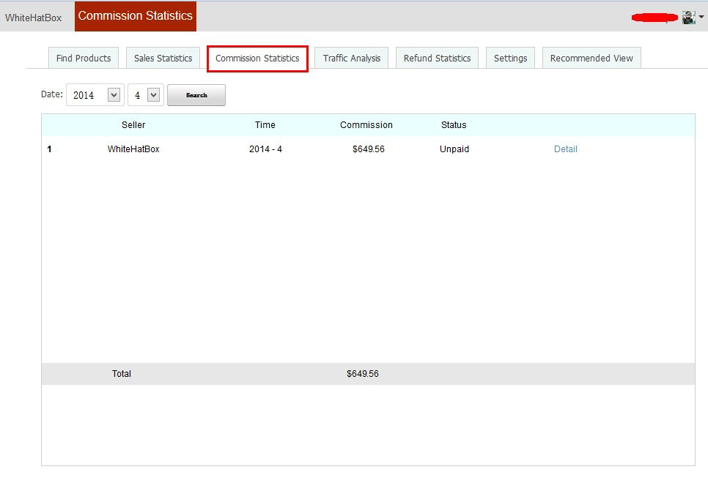Screen dimensions: 708x480
Task: Open the Settings tab
Action: coord(510,59)
